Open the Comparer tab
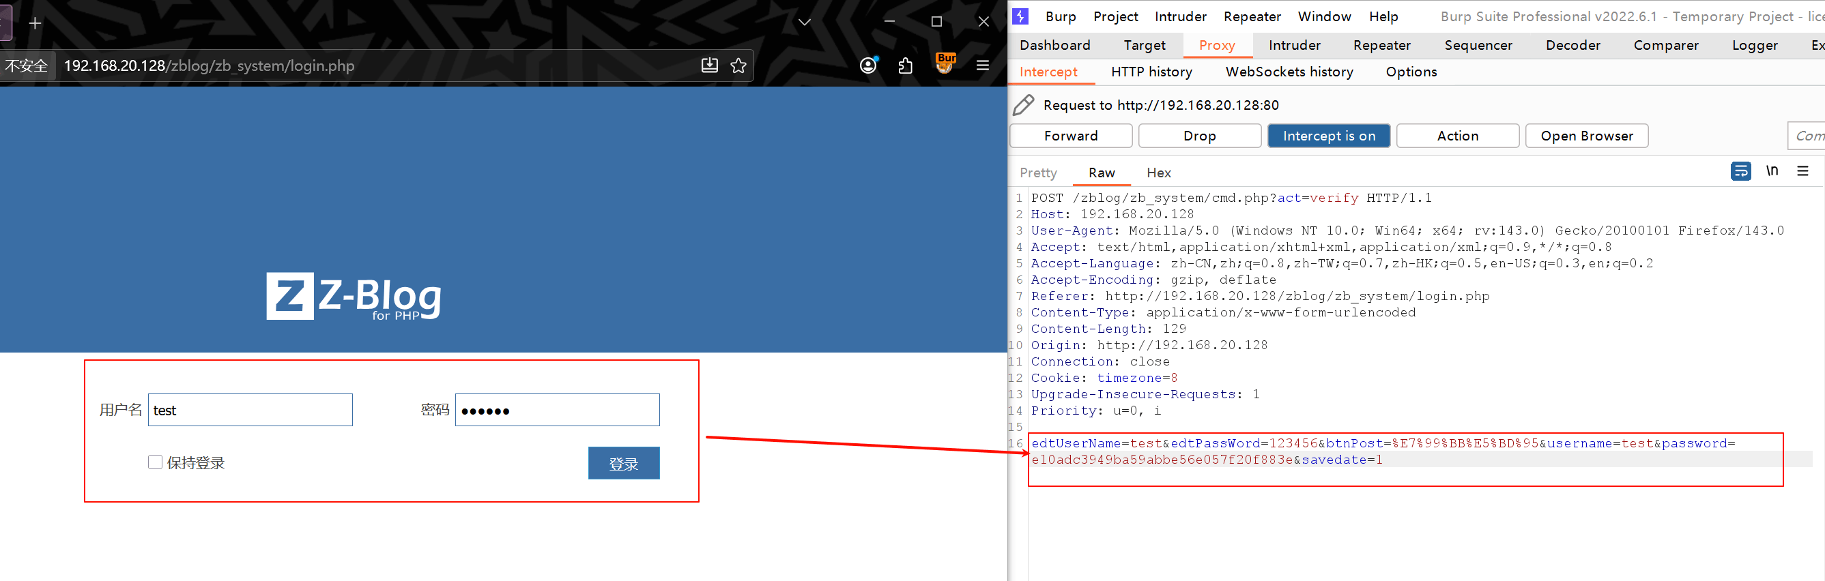This screenshot has height=581, width=1825. click(x=1665, y=45)
